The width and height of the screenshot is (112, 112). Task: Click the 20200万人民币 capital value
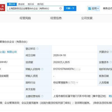pos(61,62)
